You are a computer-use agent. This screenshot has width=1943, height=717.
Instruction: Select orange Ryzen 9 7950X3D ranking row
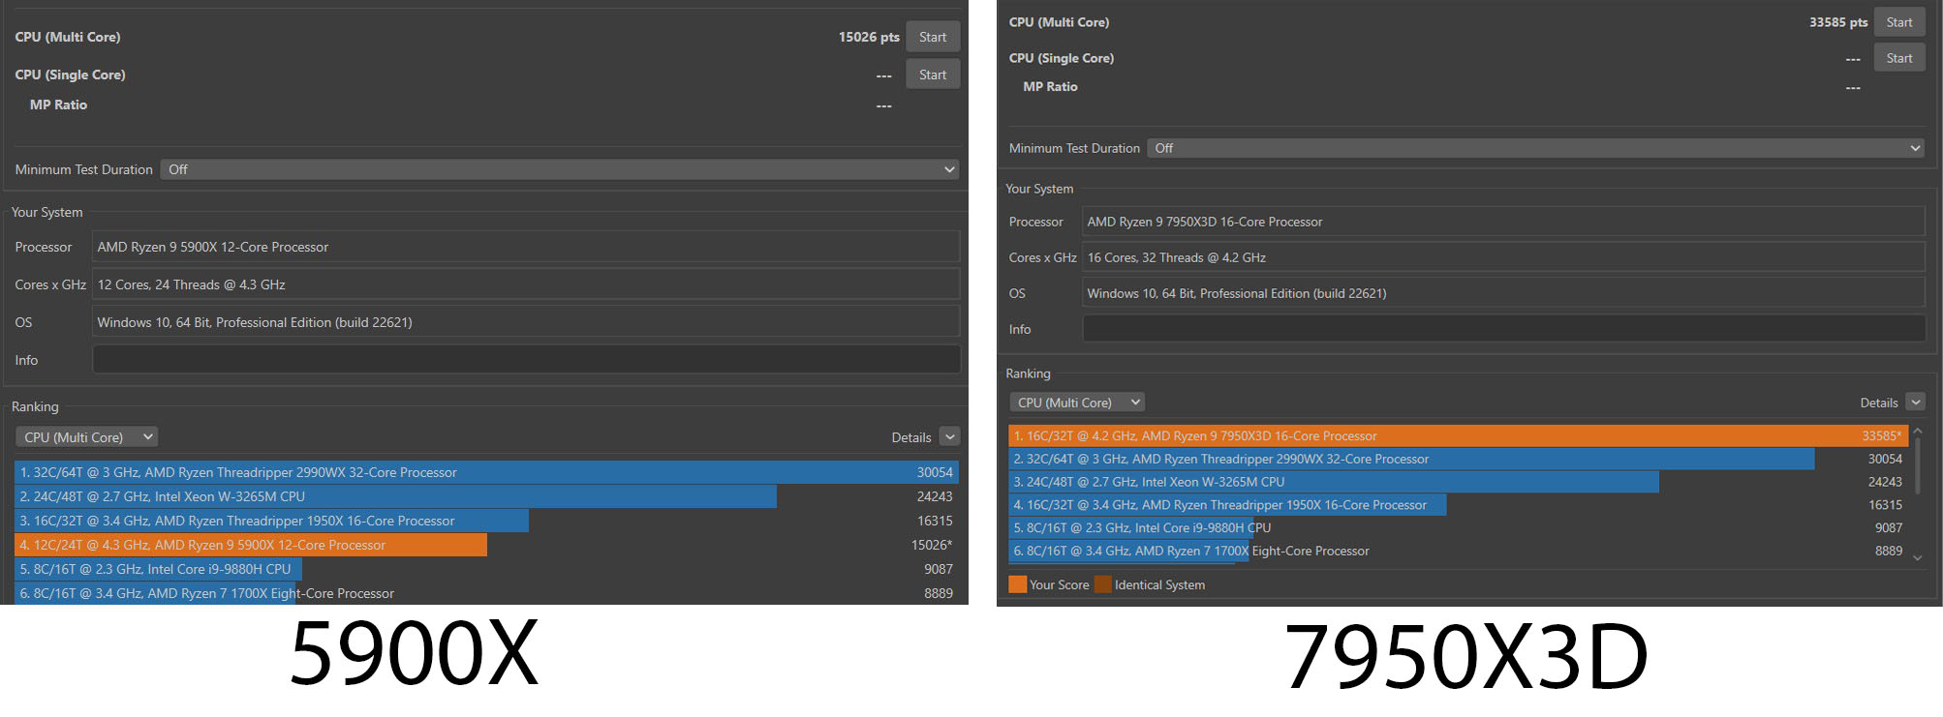tap(1458, 436)
